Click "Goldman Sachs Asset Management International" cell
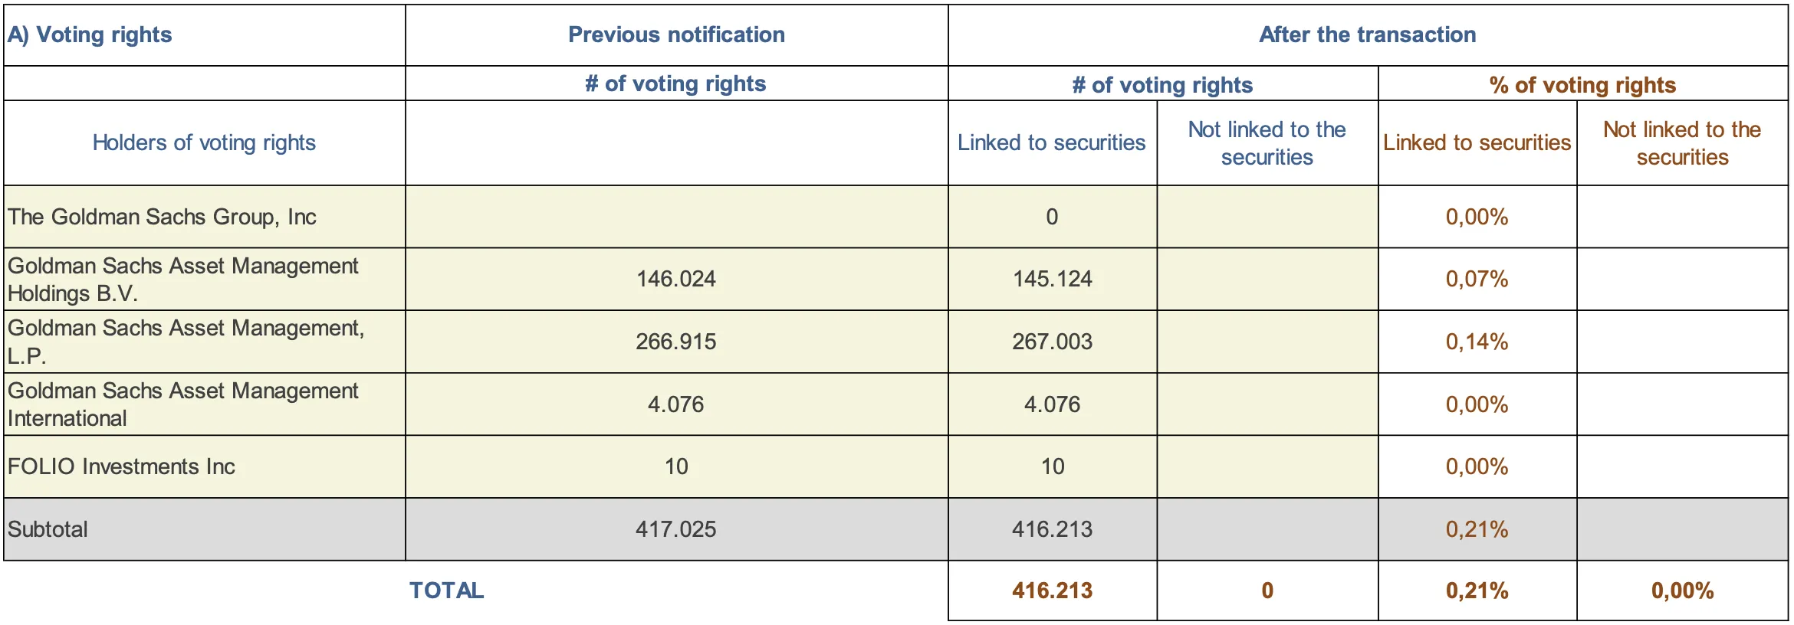Screen dimensions: 1794x625 [182, 404]
